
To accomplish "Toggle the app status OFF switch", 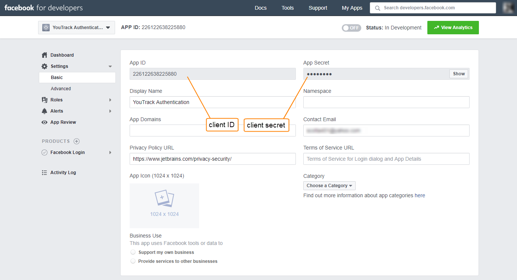I will click(x=351, y=27).
